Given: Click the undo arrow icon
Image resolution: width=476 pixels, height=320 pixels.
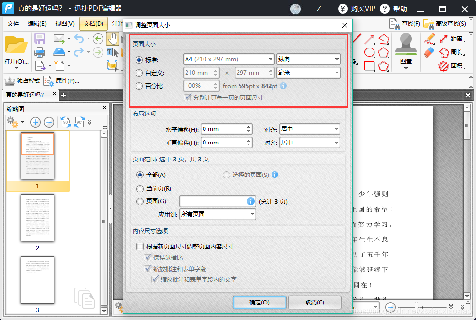Looking at the screenshot, I should [x=79, y=38].
